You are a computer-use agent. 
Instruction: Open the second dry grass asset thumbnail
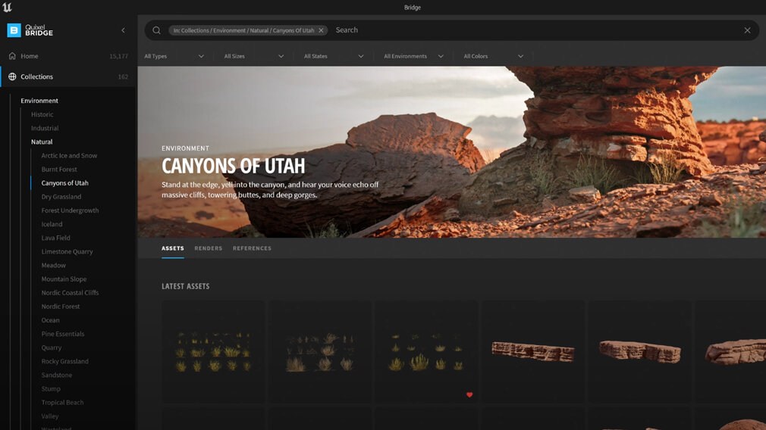(320, 351)
